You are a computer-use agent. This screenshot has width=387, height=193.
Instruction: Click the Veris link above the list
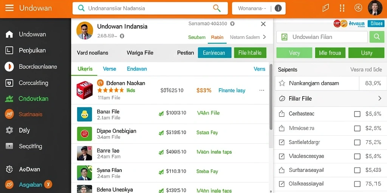[259, 69]
